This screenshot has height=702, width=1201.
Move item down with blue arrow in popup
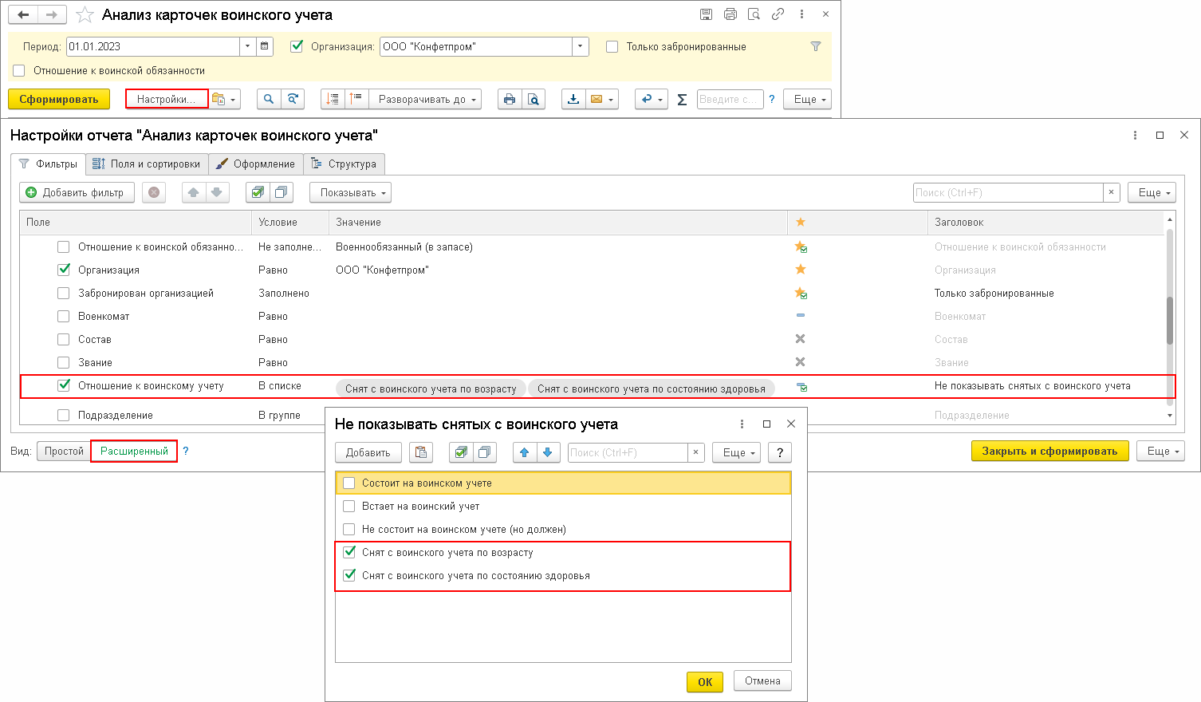pos(547,452)
